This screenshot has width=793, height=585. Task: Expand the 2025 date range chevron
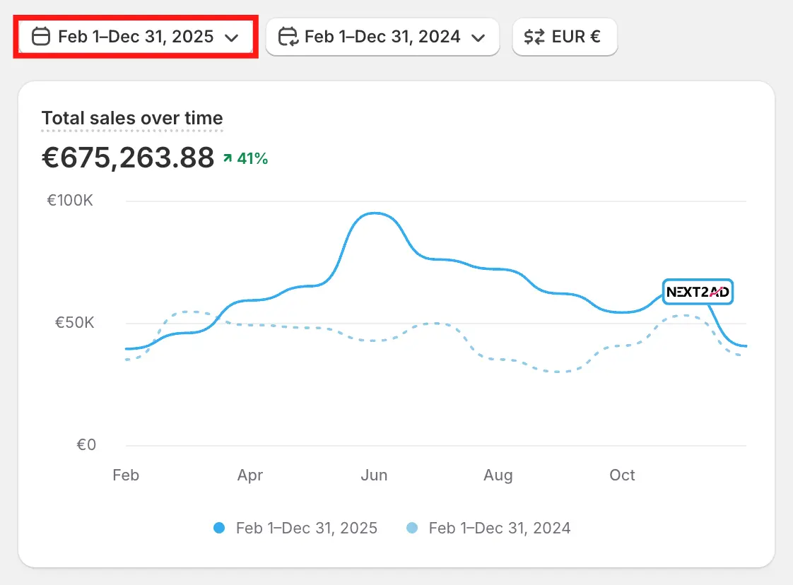[x=232, y=37]
